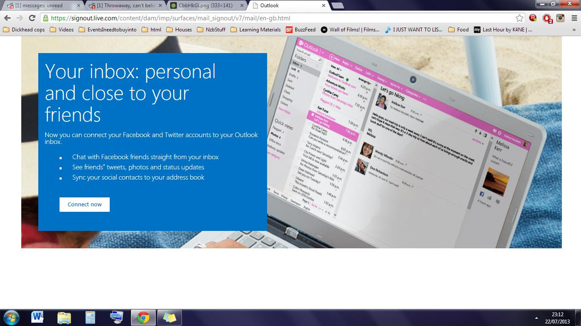Screen dimensions: 581x326
Task: Click the HTTPS padlock icon in address bar
Action: [x=45, y=18]
